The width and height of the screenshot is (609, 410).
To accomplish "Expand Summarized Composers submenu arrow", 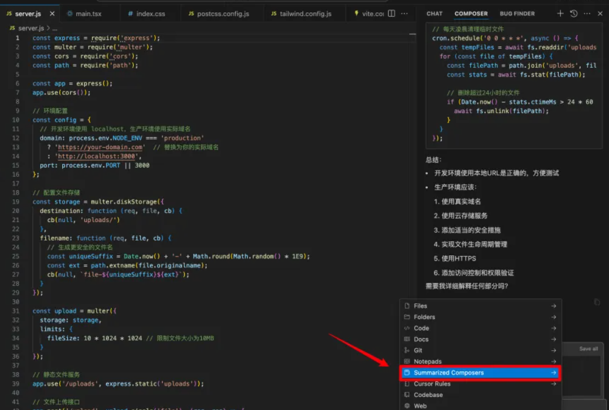I will [x=554, y=373].
